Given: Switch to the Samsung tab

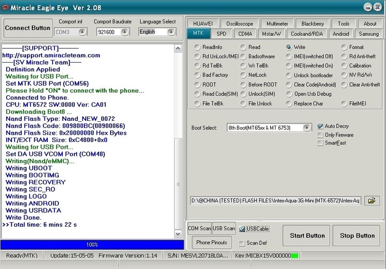Looking at the screenshot, I should tap(369, 34).
